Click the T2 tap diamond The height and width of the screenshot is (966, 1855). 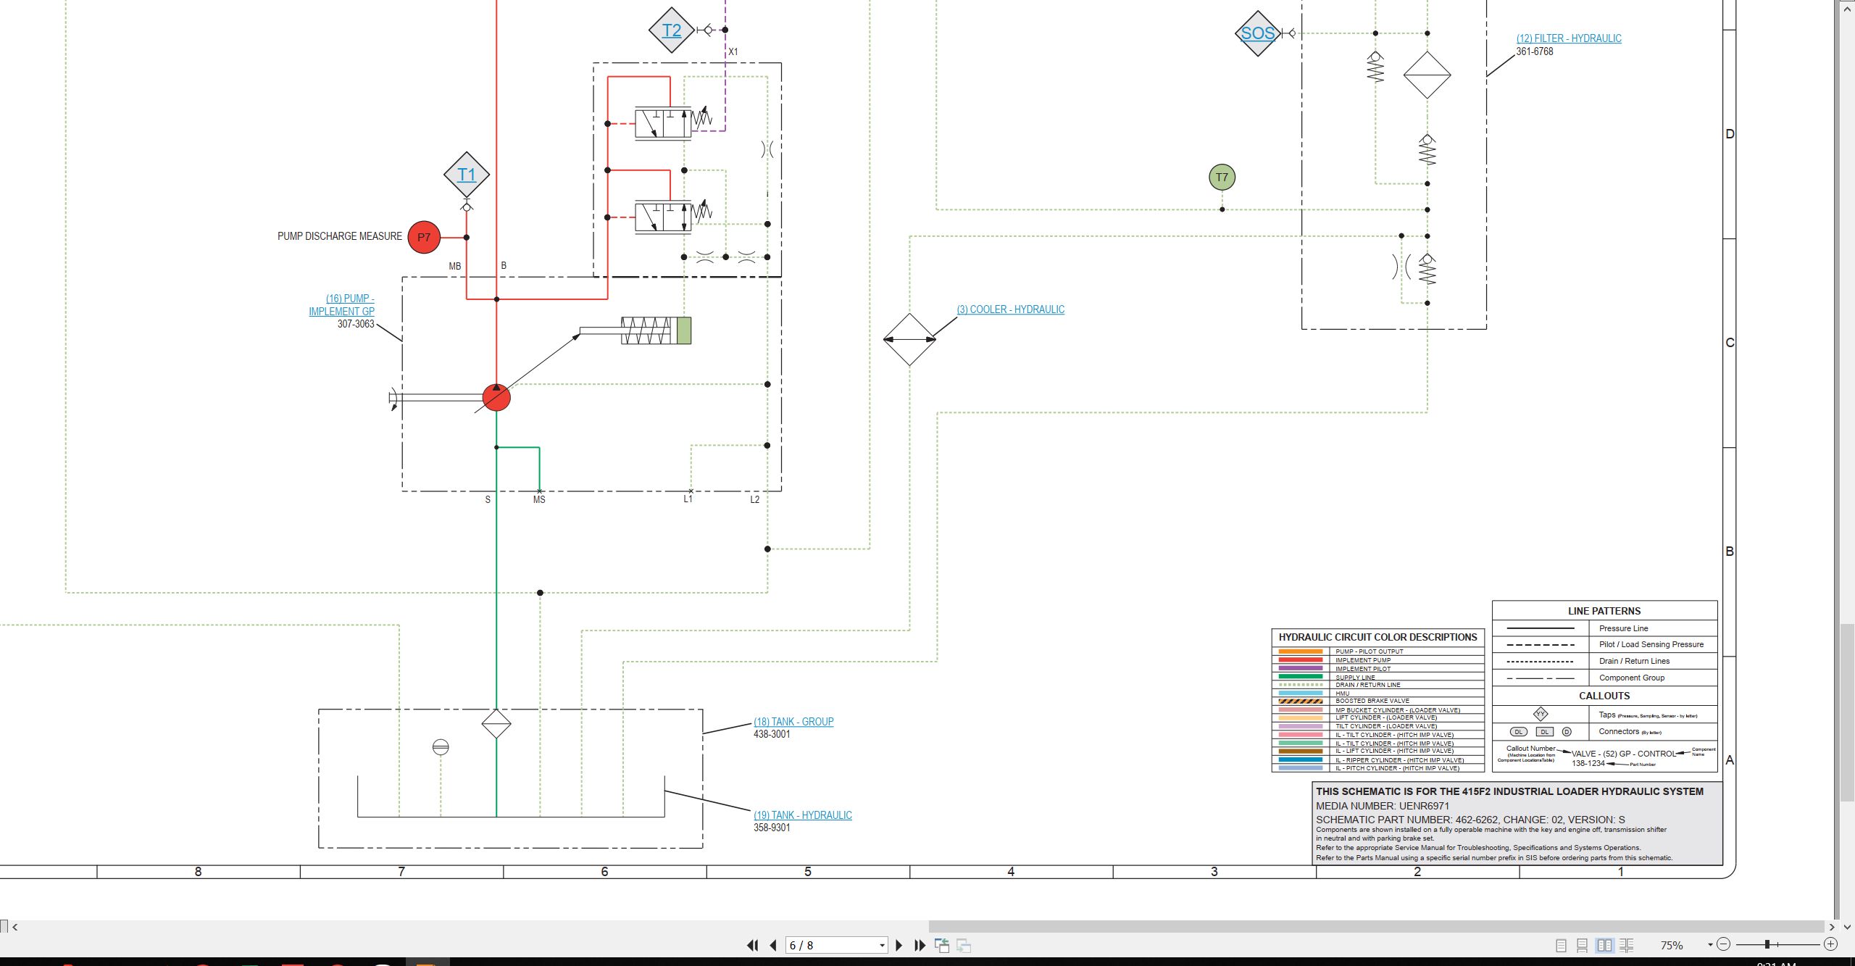pos(672,30)
